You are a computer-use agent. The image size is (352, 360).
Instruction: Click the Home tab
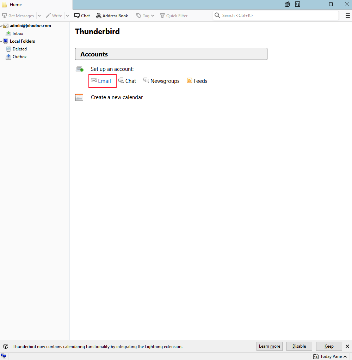[36, 5]
